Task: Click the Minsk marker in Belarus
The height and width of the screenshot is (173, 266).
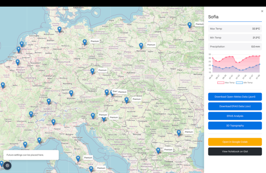Action: (189, 25)
